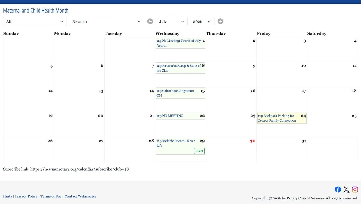The width and height of the screenshot is (361, 204).
Task: Open the Privacy Policy link
Action: click(x=26, y=196)
